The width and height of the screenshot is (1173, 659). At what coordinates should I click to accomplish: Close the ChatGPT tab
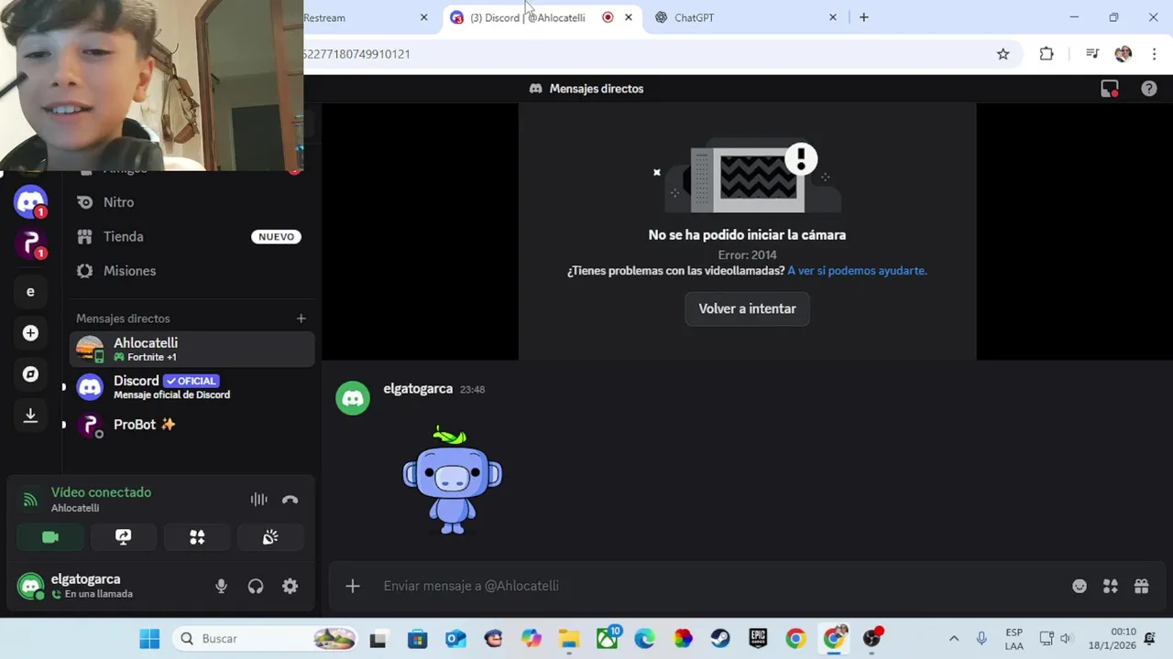click(832, 17)
